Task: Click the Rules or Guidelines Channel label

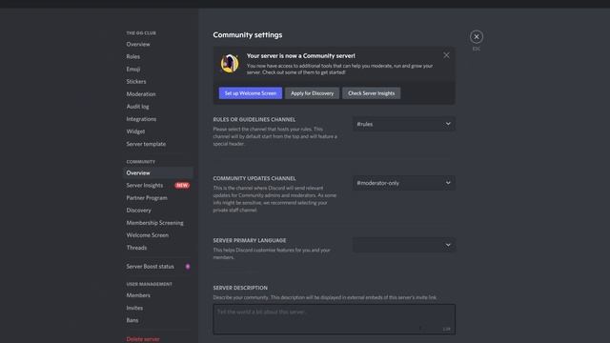Action: 254,119
